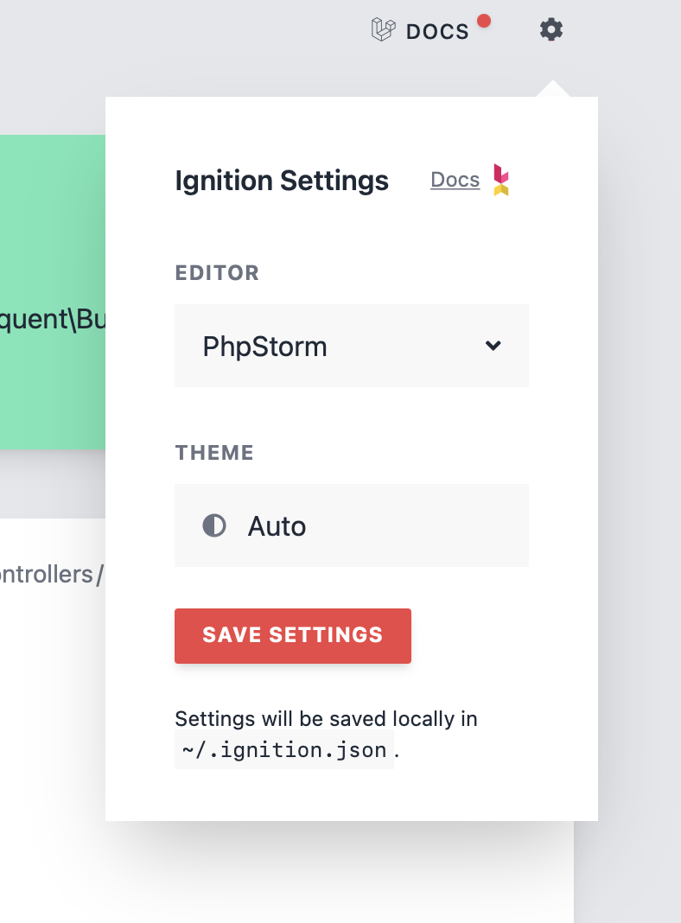Expand the editor dropdown chevron arrow
Screen dimensions: 681x923
click(493, 346)
